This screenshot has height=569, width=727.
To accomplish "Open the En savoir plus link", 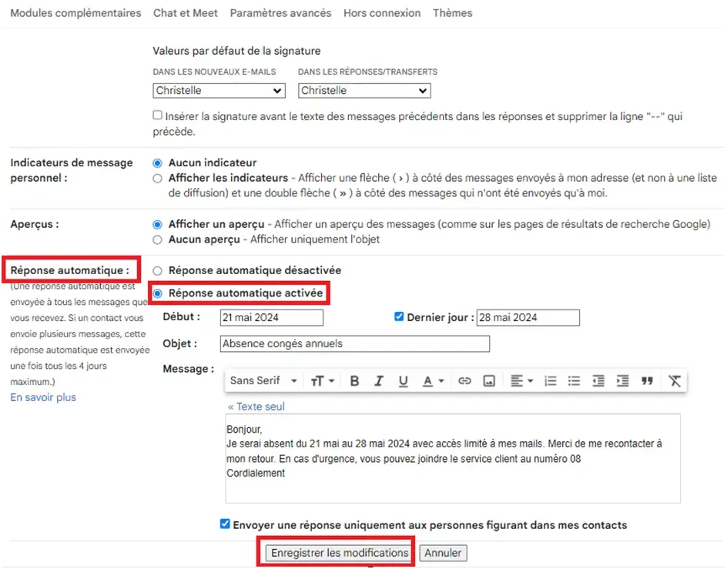I will point(43,397).
